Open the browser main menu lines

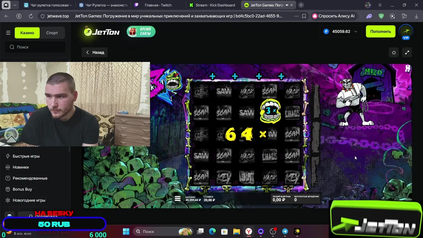pyautogui.click(x=380, y=5)
